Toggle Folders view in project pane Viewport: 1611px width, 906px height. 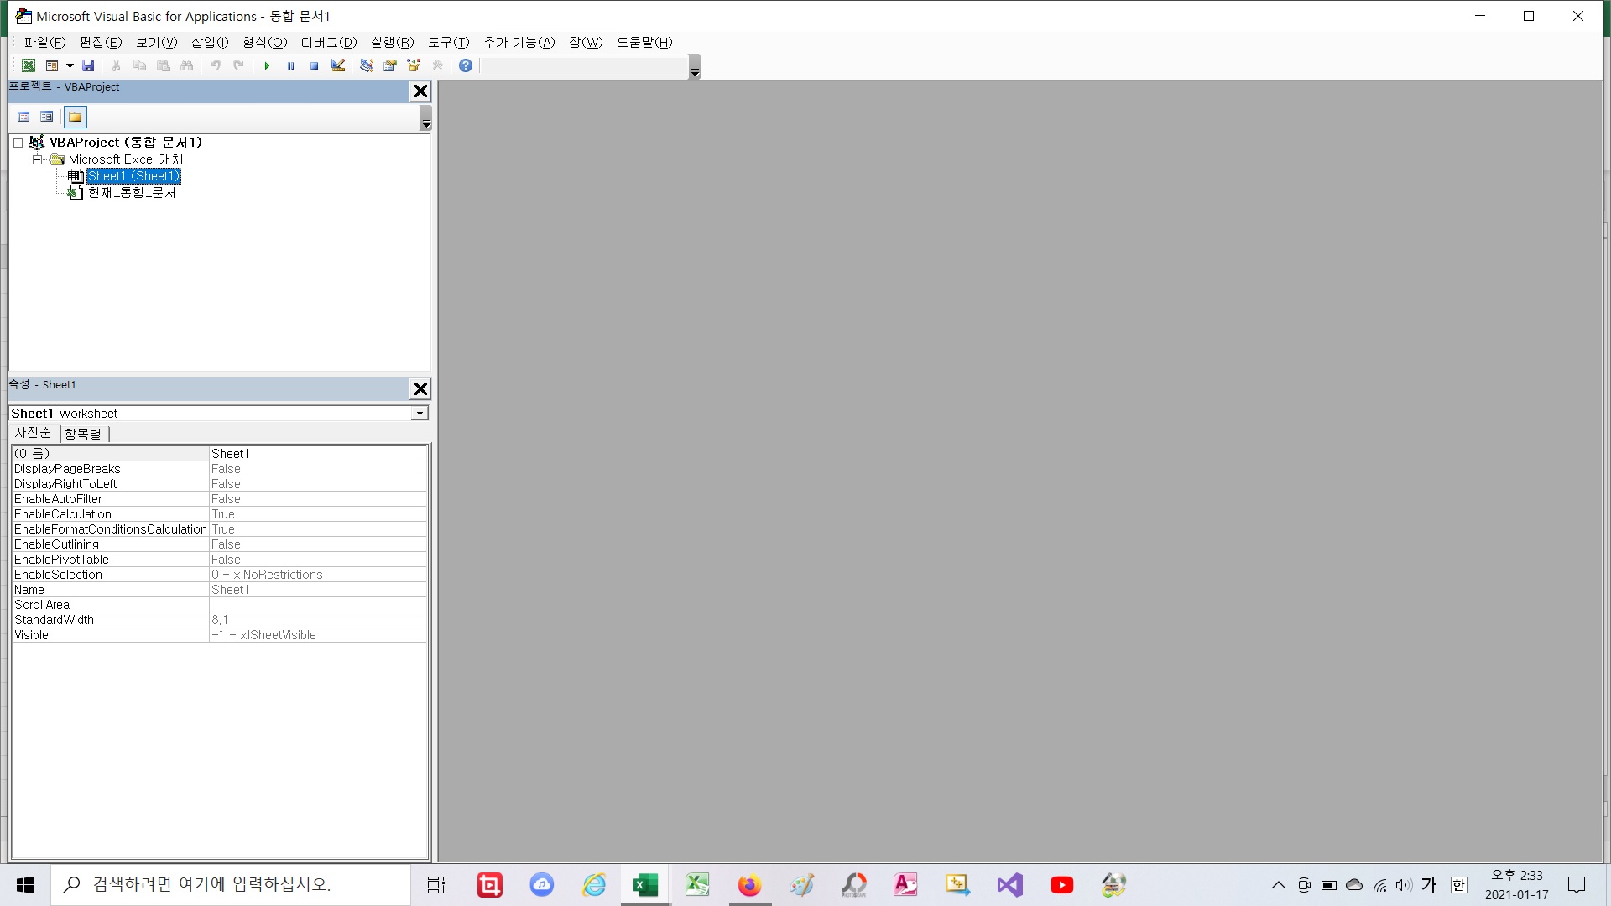(x=76, y=117)
